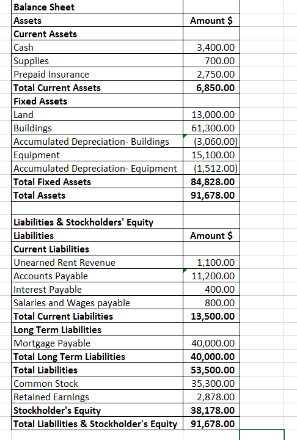Viewport: 297px width, 440px height.
Task: Select the Land label cell
Action: (97, 114)
